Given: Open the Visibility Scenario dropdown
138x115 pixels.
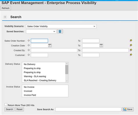Looking at the screenshot, I should coord(61,26).
